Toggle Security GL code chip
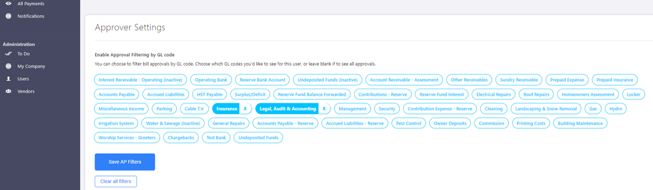The width and height of the screenshot is (653, 190). pyautogui.click(x=387, y=109)
